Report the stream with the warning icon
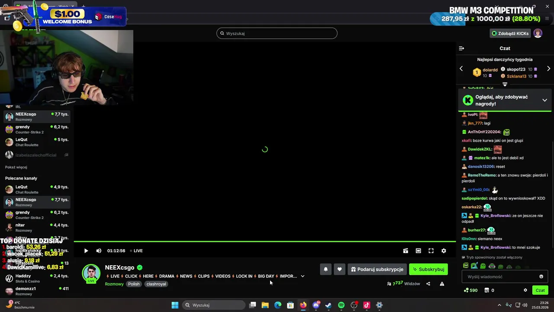This screenshot has width=554, height=312. (x=442, y=284)
